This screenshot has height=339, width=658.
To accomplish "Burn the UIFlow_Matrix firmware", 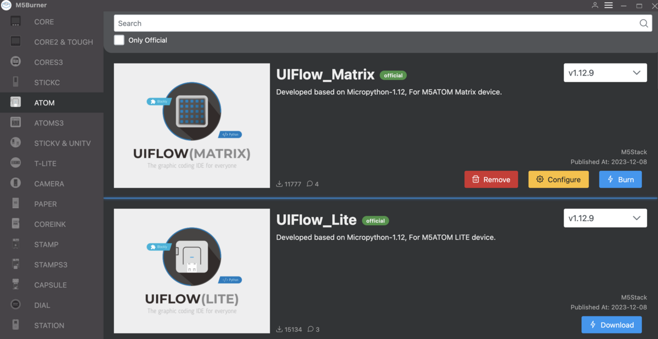I will pos(620,179).
